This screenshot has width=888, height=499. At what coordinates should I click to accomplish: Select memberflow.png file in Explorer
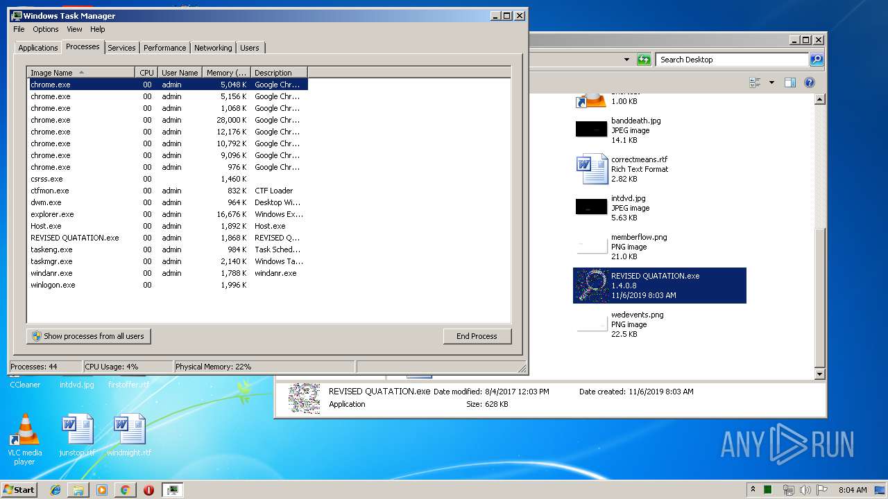[x=659, y=246]
